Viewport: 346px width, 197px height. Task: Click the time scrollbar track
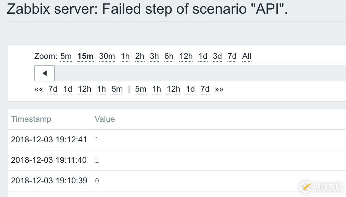coord(199,73)
